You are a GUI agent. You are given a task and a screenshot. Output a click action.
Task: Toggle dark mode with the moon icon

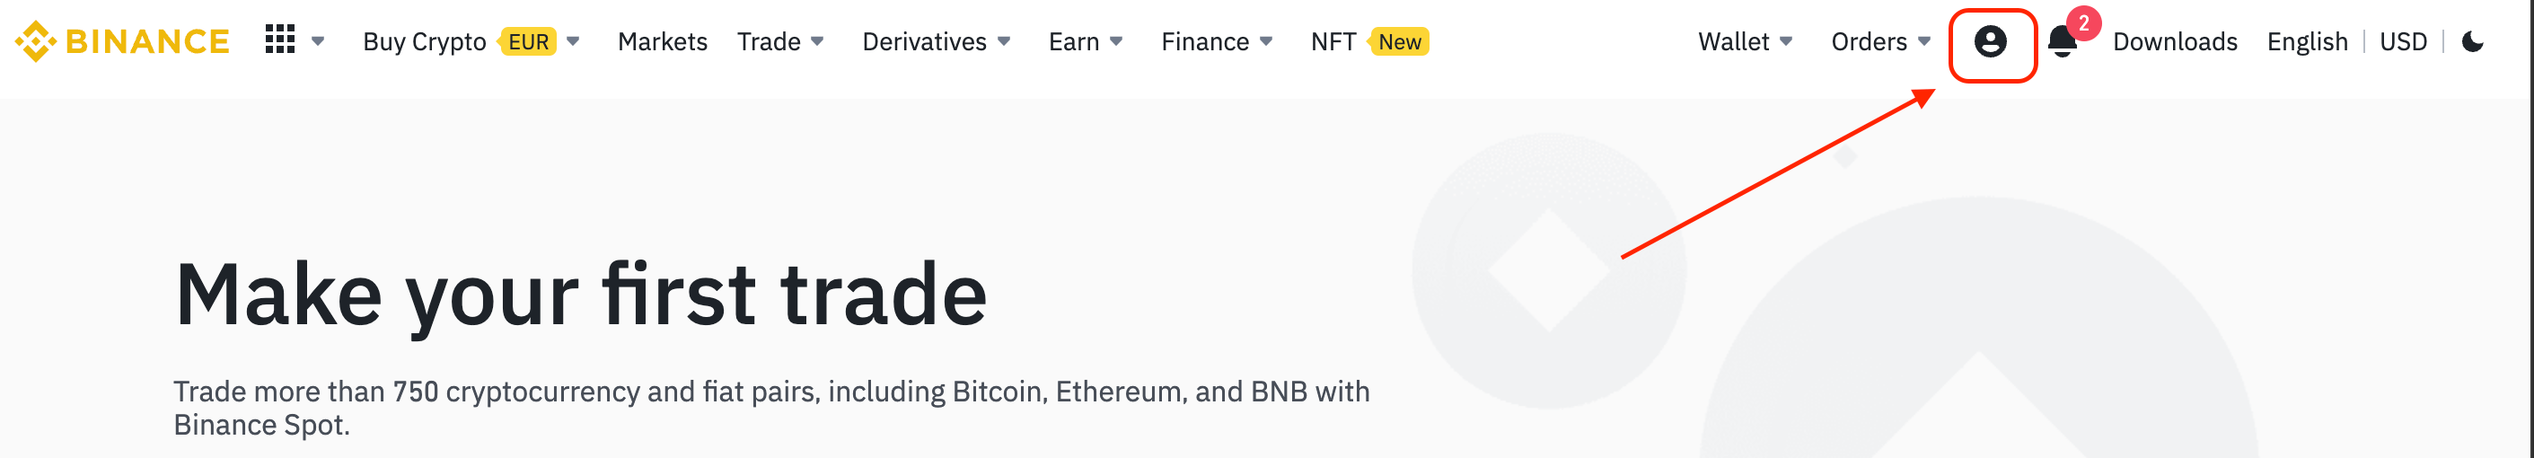2472,41
